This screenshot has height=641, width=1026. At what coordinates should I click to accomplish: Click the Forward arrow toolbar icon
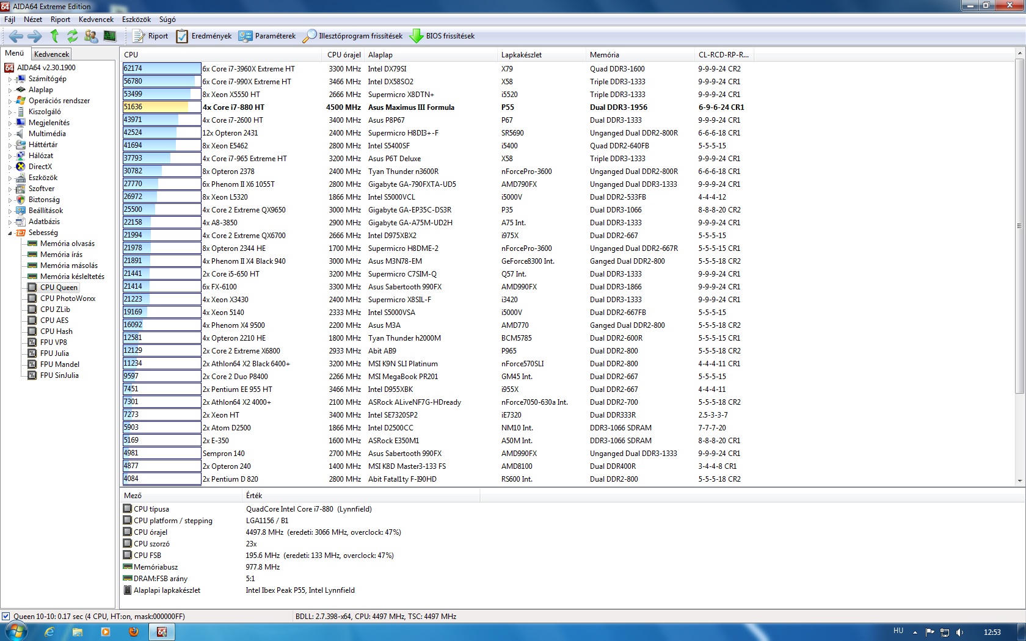[35, 36]
